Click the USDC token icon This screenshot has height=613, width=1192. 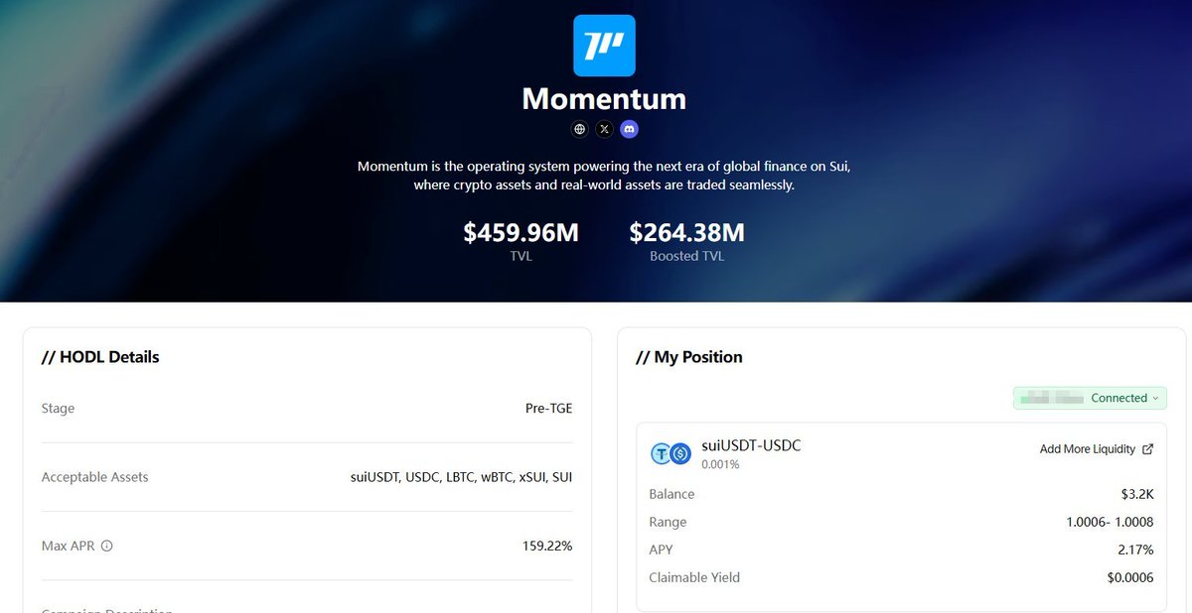click(680, 454)
